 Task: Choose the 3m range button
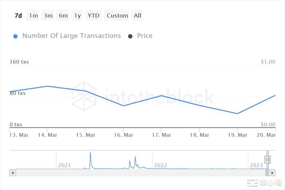click(48, 16)
